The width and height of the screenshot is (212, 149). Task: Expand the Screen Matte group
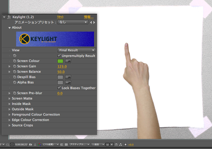tap(10, 99)
